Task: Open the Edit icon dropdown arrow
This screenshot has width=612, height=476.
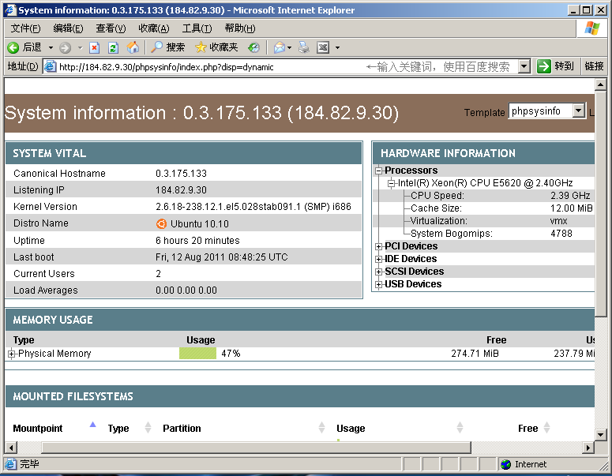Action: 338,47
